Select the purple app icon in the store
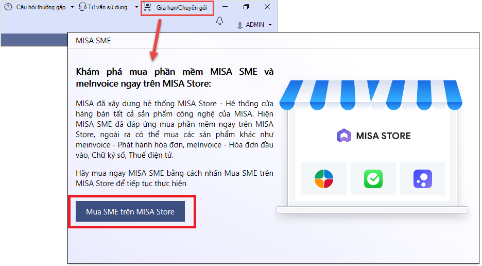The width and height of the screenshot is (482, 266). pos(422,179)
